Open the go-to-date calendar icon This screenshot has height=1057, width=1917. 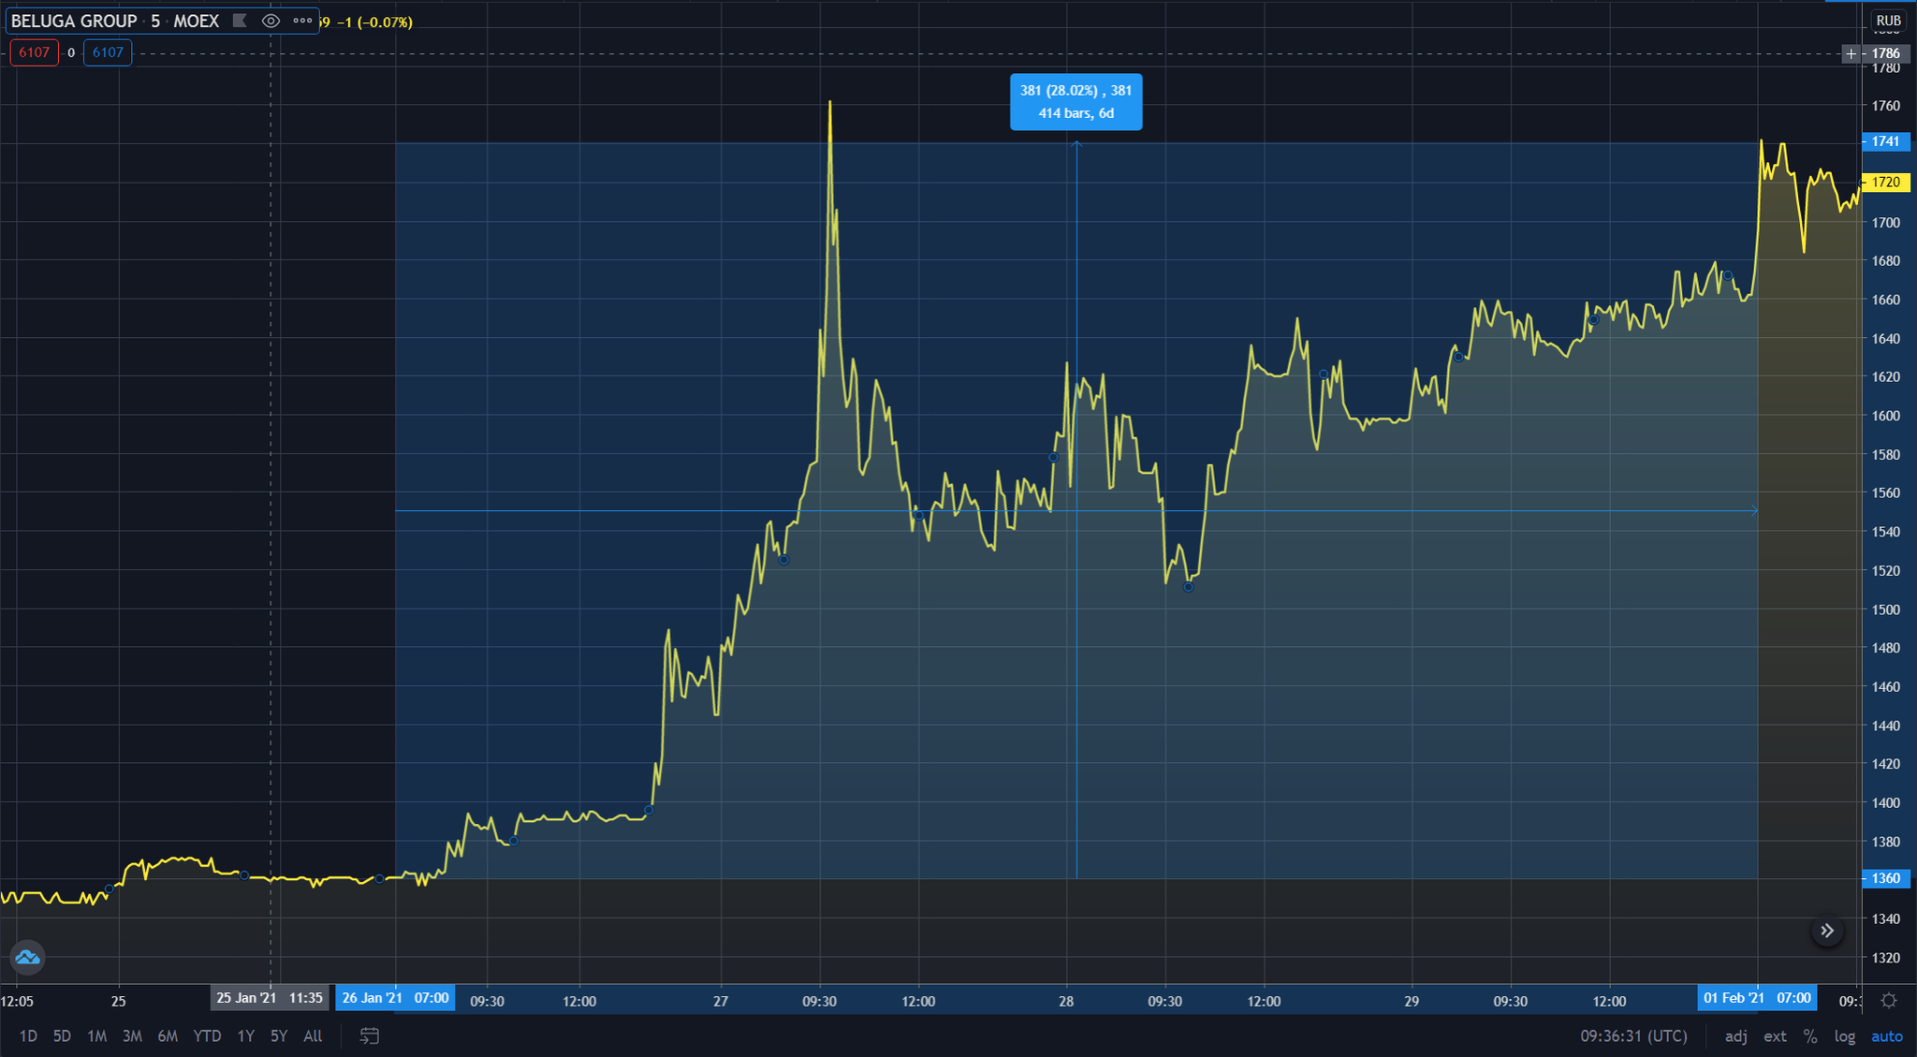pyautogui.click(x=370, y=1035)
